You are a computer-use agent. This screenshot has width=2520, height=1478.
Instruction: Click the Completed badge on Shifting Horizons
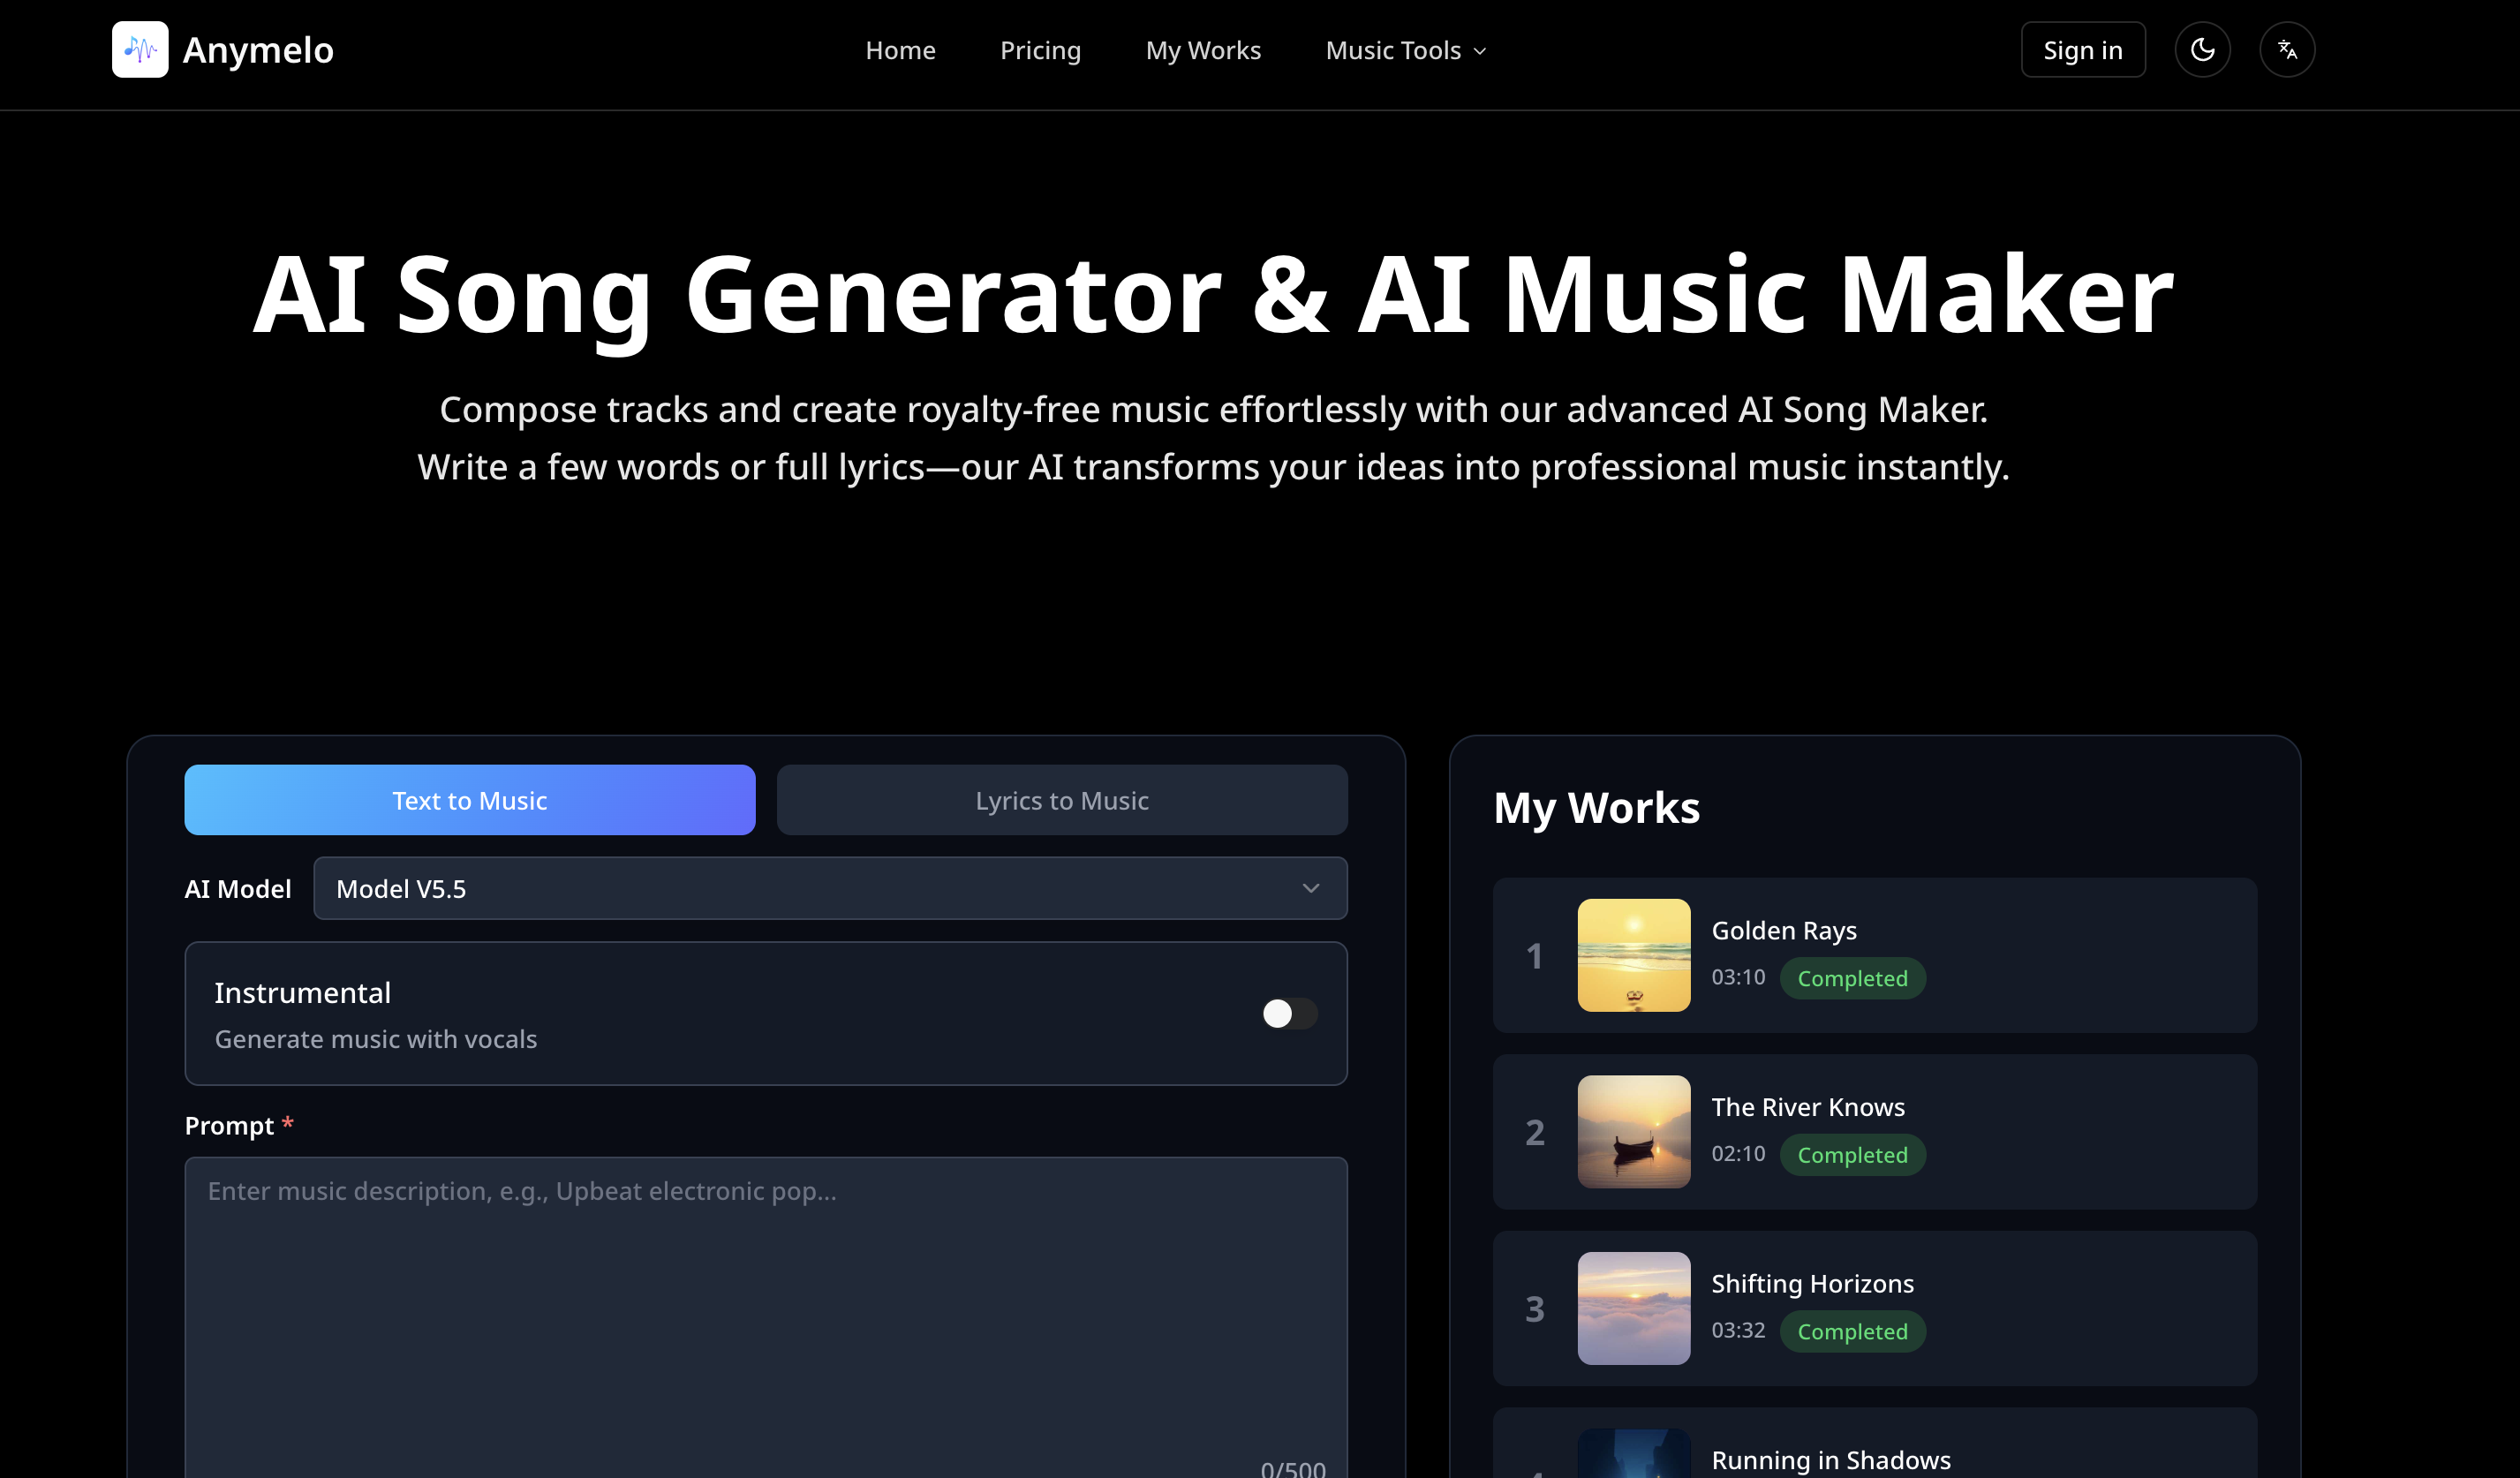coord(1852,1331)
